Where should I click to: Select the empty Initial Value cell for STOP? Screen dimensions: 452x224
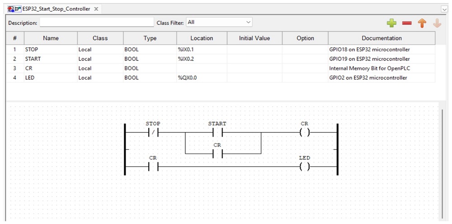(254, 50)
